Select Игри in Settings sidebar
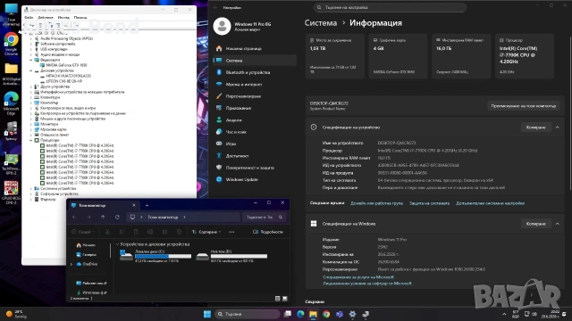572x321 pixels. click(255, 144)
